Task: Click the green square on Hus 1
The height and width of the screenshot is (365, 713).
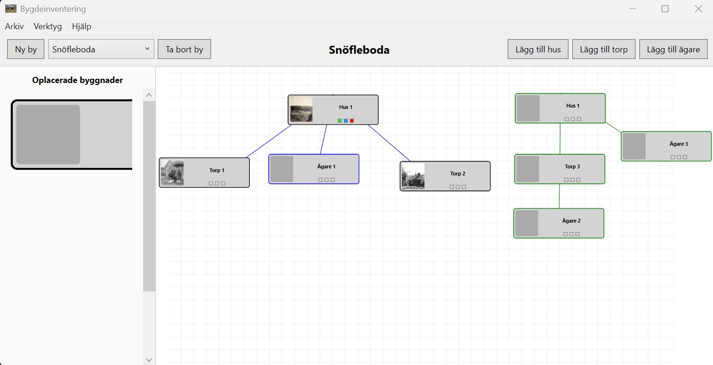Action: [x=340, y=121]
